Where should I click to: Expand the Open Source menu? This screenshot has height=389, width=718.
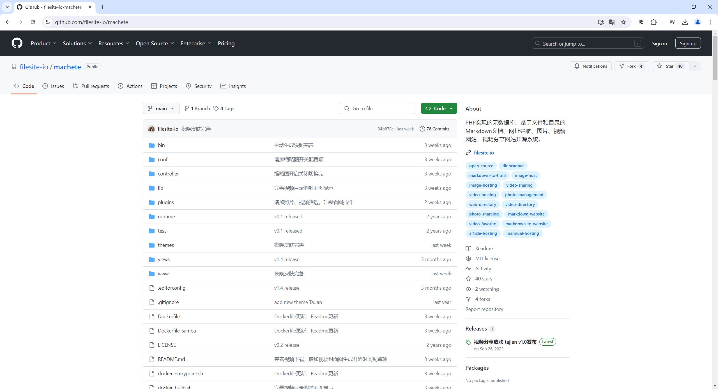(155, 43)
